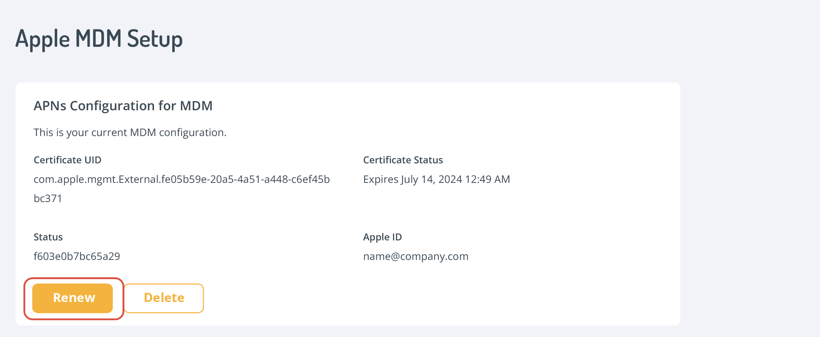The height and width of the screenshot is (337, 820).
Task: Click the Renew button
Action: pyautogui.click(x=73, y=298)
